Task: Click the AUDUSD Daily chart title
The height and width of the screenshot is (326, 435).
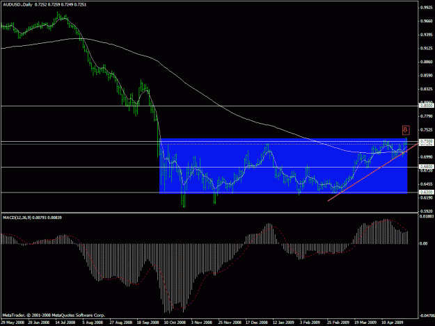Action: coord(45,5)
